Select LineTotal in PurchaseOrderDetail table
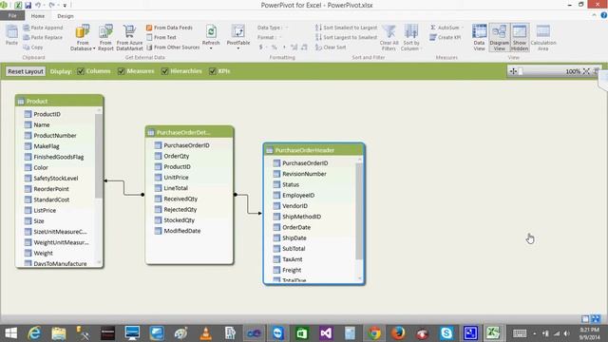Viewport: 608px width, 342px height. (x=176, y=188)
